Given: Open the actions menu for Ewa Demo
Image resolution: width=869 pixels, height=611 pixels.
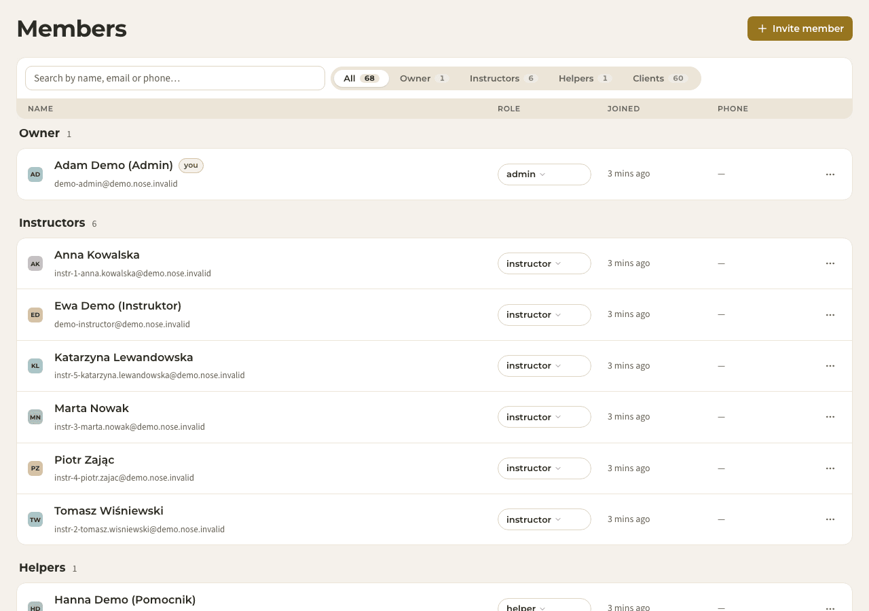Looking at the screenshot, I should 830,315.
